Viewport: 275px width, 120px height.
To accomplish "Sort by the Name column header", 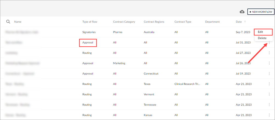I will point(18,22).
